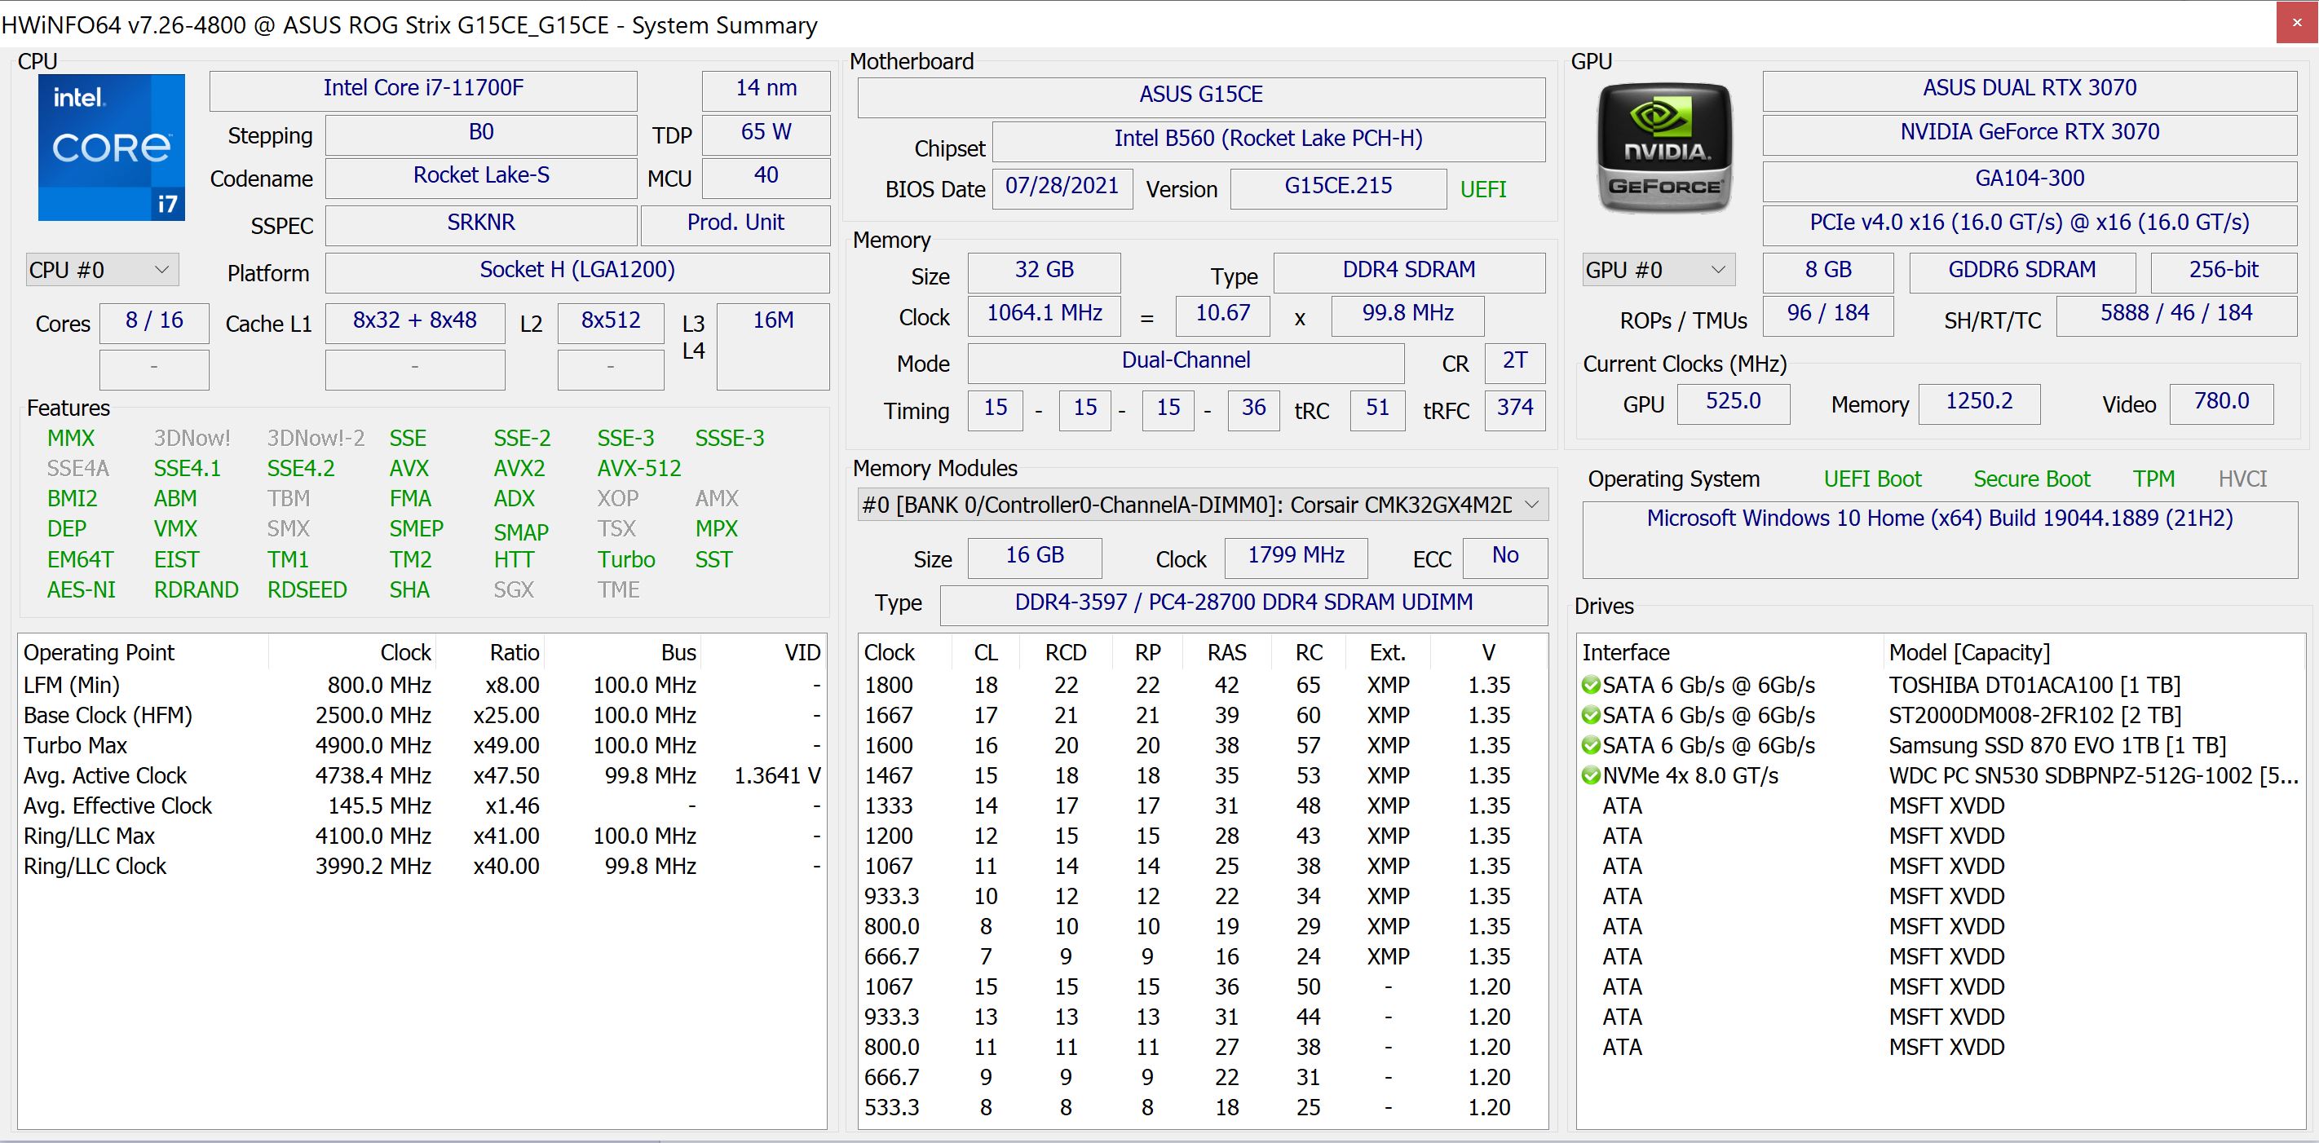Select the Avg. Active Clock row
Viewport: 2319px width, 1143px height.
click(x=422, y=776)
